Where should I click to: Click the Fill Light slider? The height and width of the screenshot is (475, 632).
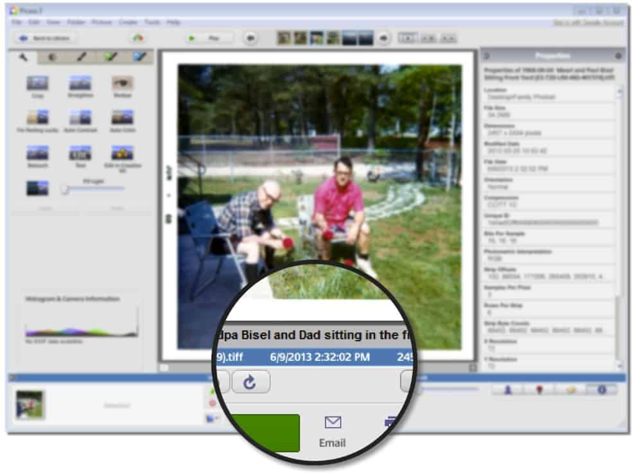click(93, 189)
